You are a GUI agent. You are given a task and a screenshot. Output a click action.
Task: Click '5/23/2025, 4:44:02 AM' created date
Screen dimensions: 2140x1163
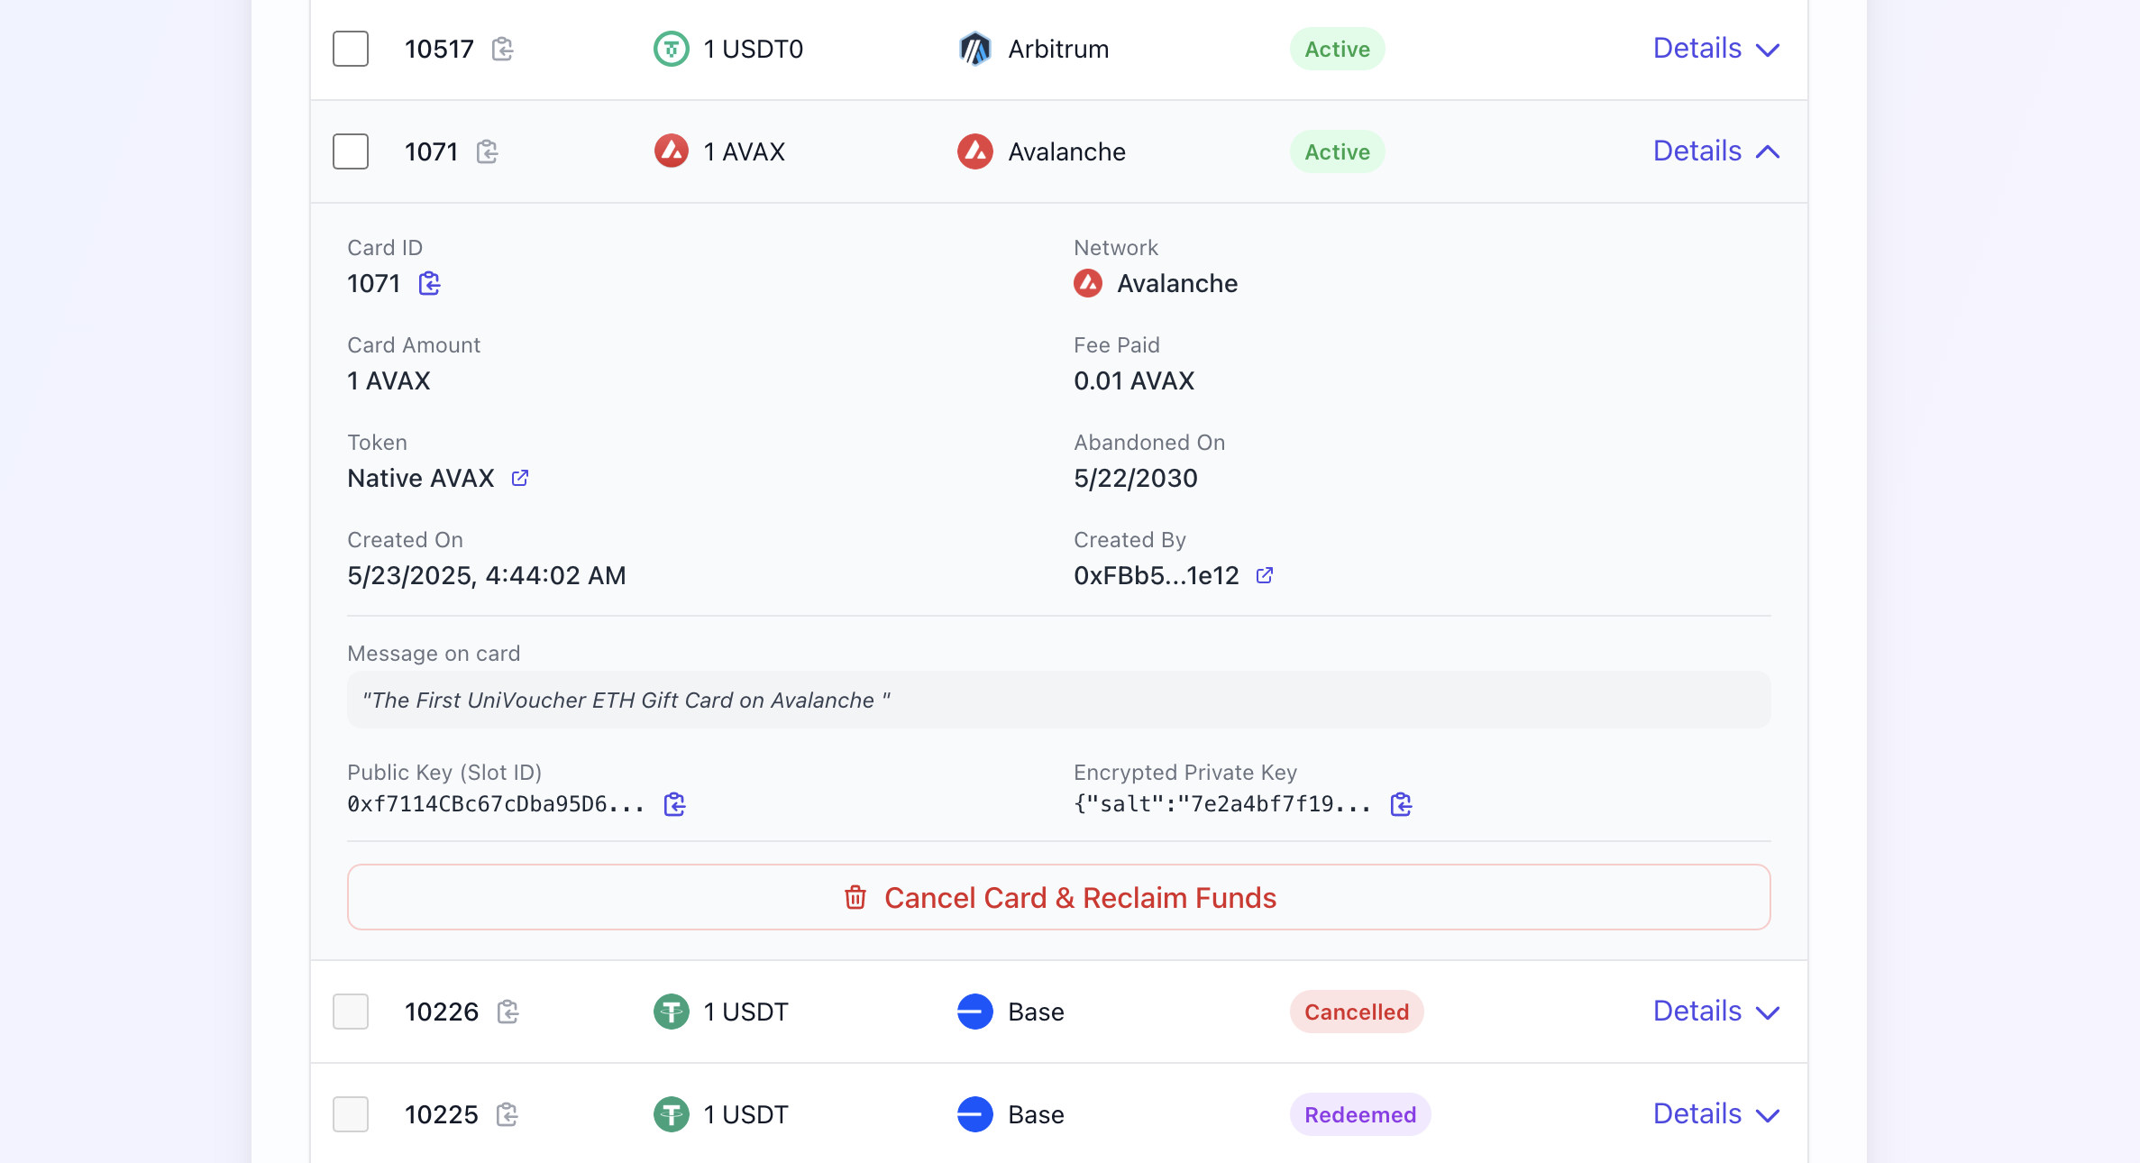(x=487, y=575)
